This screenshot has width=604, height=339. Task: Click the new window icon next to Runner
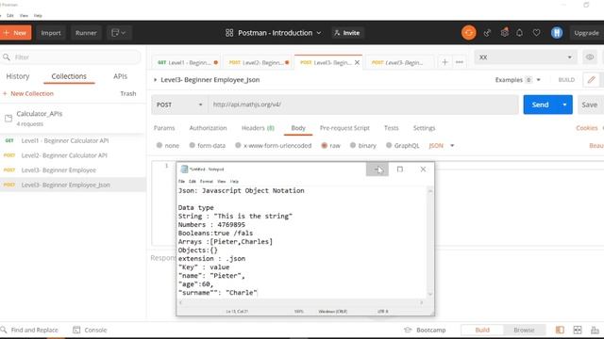coord(115,33)
